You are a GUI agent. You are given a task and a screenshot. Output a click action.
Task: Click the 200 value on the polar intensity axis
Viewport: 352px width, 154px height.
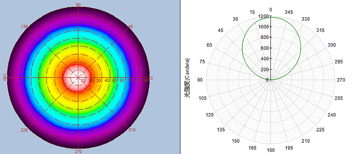265,70
